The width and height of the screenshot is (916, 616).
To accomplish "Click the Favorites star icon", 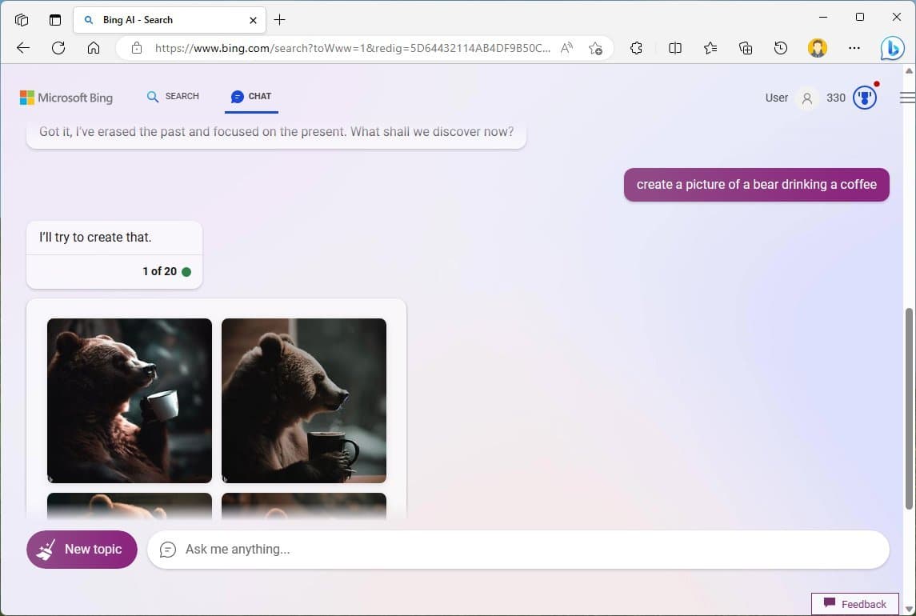I will pos(710,48).
